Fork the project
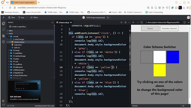 coord(21,17)
